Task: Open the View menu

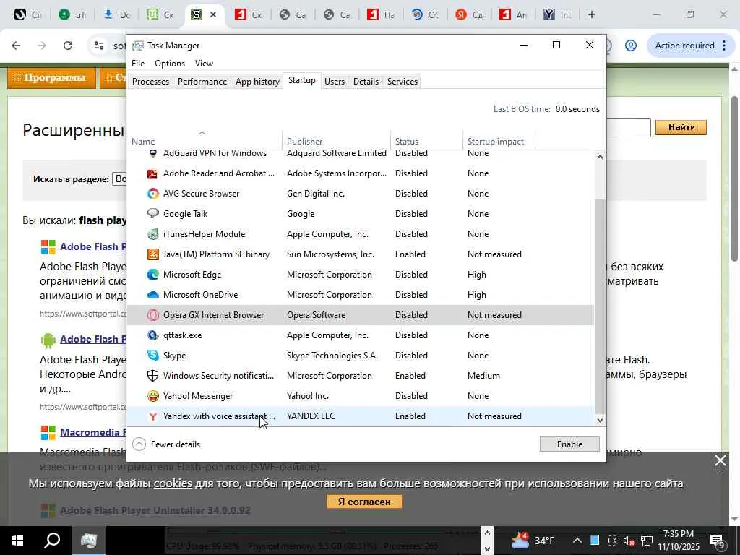Action: (204, 64)
